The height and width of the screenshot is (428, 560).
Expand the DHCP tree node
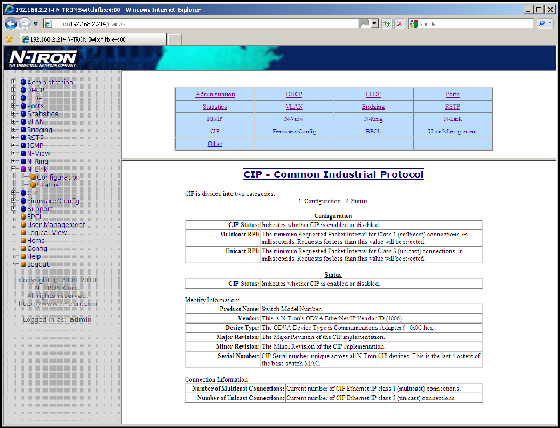point(14,90)
